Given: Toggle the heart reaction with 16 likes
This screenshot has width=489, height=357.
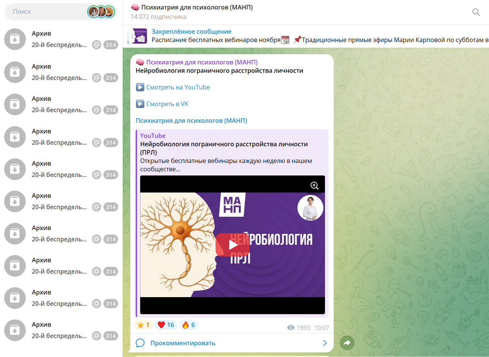Looking at the screenshot, I should [x=166, y=325].
